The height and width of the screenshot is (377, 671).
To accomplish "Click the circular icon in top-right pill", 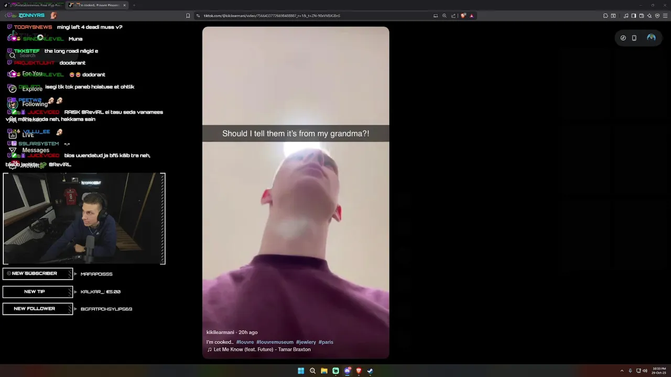I will coord(623,38).
